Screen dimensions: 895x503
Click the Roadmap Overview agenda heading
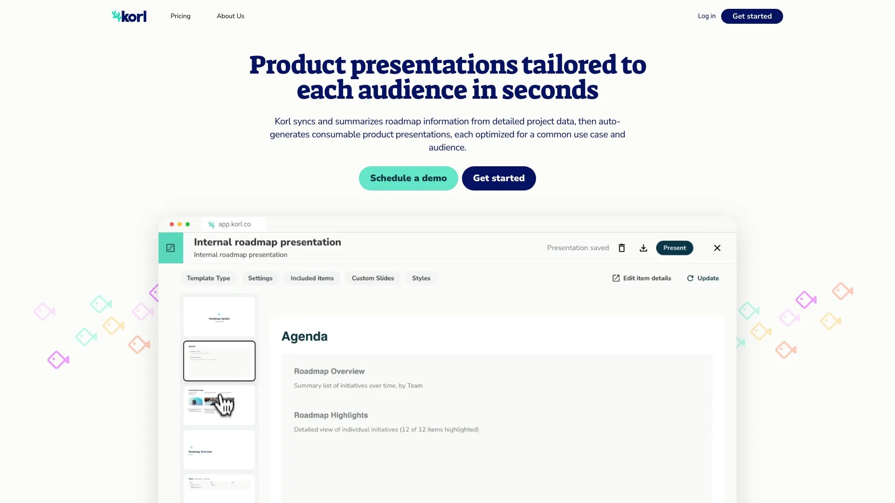point(329,371)
